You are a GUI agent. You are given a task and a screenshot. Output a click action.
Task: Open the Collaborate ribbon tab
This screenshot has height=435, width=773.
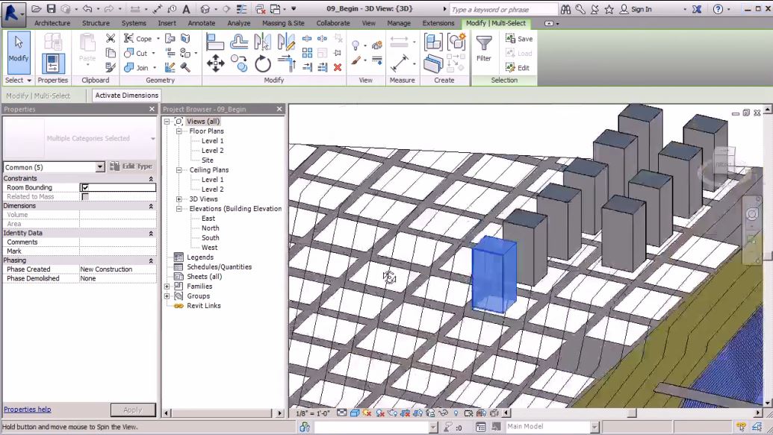tap(333, 23)
